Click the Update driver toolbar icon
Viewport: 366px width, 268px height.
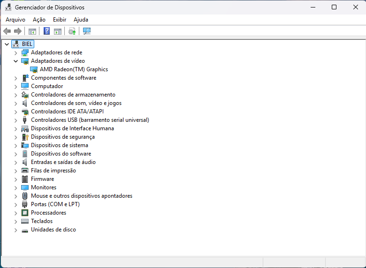tap(72, 31)
